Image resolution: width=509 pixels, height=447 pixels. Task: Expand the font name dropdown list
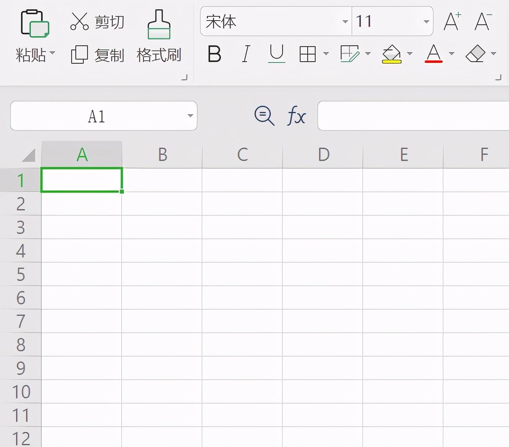[x=345, y=21]
